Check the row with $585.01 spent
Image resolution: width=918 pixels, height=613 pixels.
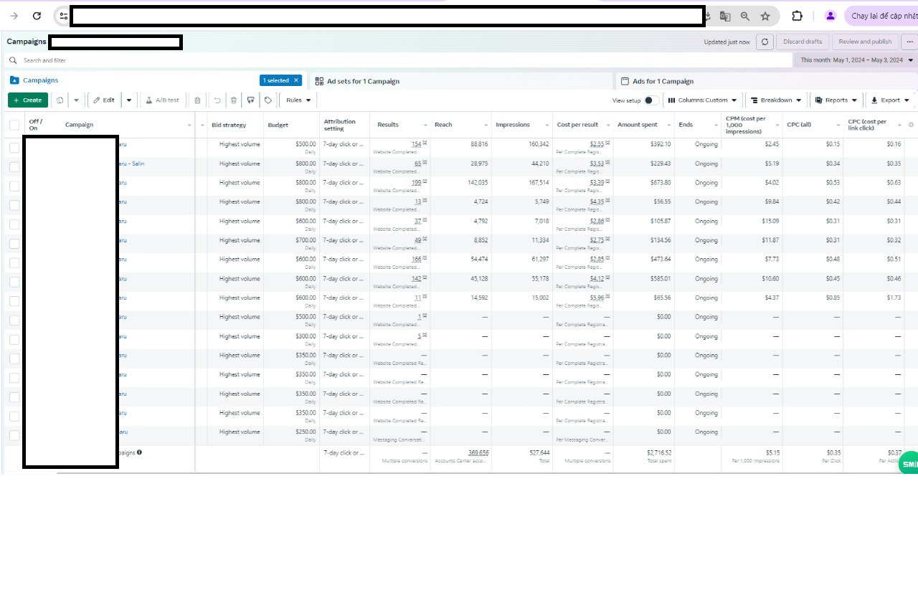tap(14, 282)
